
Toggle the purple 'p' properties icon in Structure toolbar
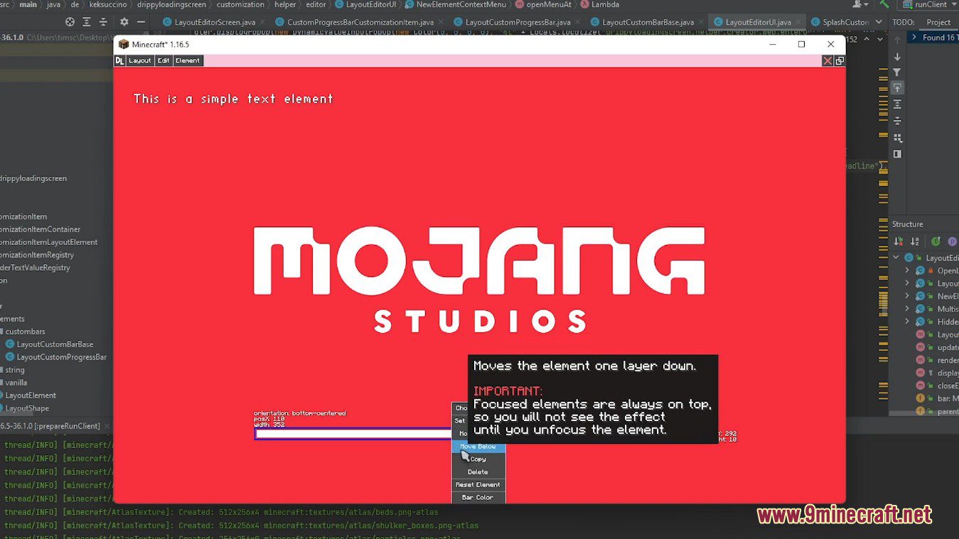(x=953, y=242)
